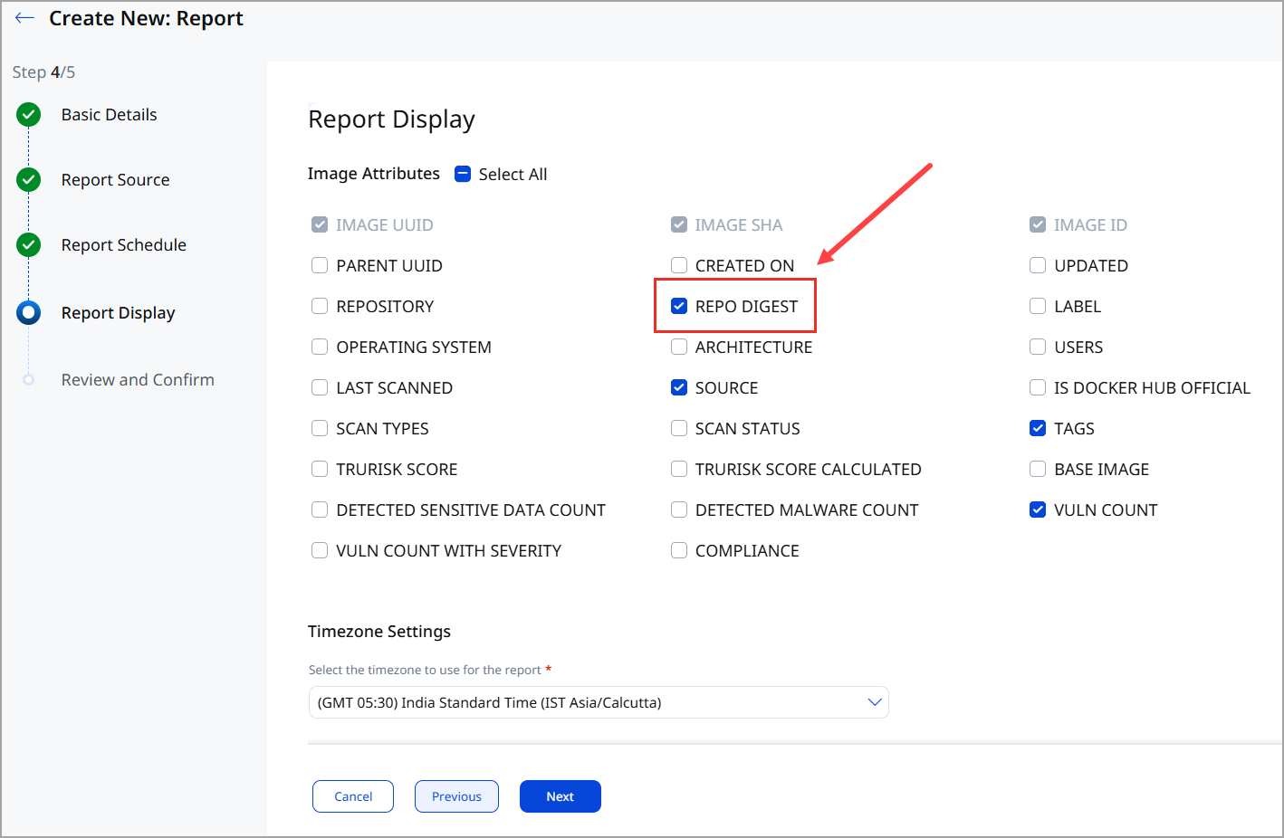
Task: Click the Create New: Report title
Action: (x=146, y=19)
